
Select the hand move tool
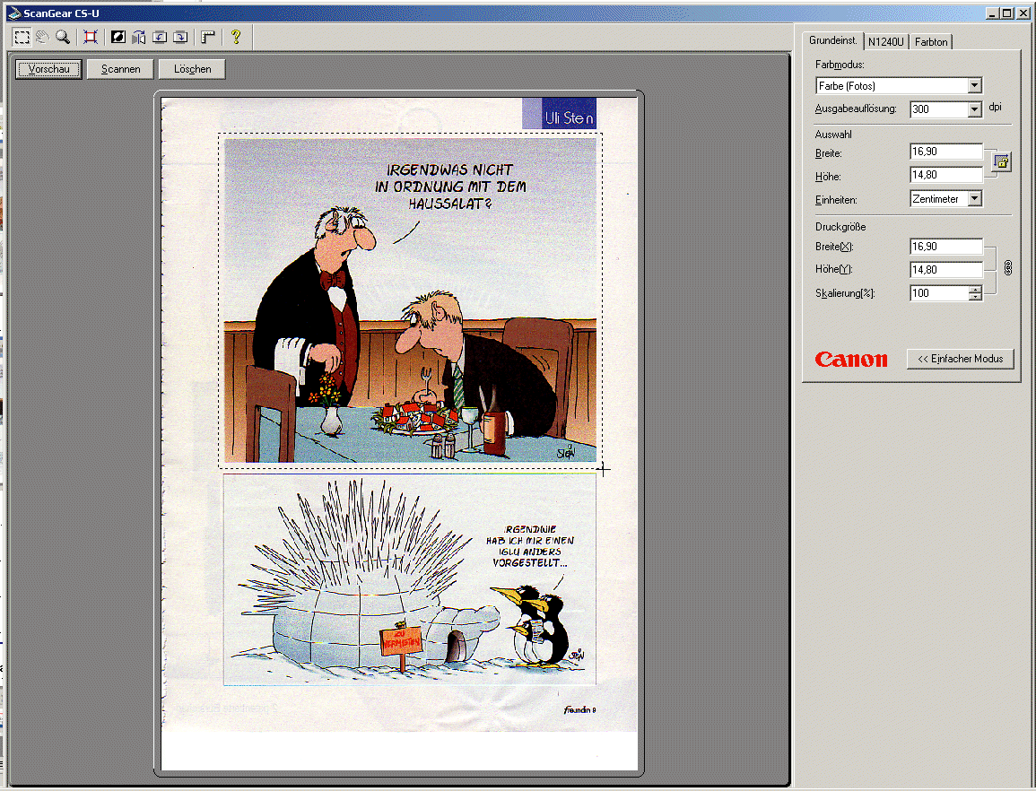42,37
